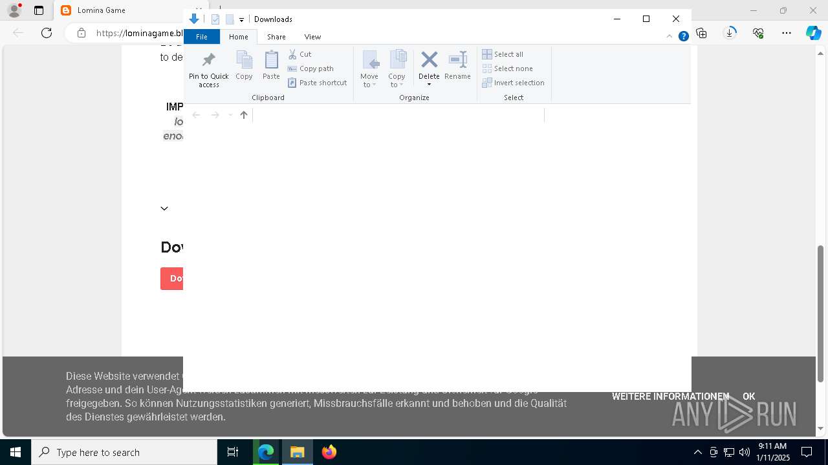The image size is (828, 465).
Task: Click the Explorer back arrow
Action: pos(196,115)
